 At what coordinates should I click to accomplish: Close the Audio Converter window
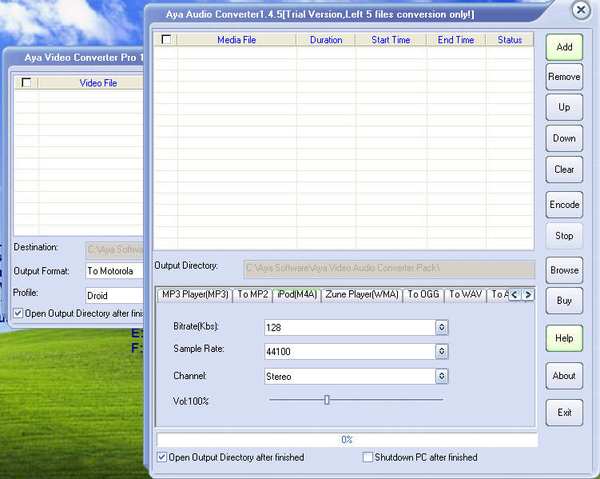pyautogui.click(x=581, y=10)
